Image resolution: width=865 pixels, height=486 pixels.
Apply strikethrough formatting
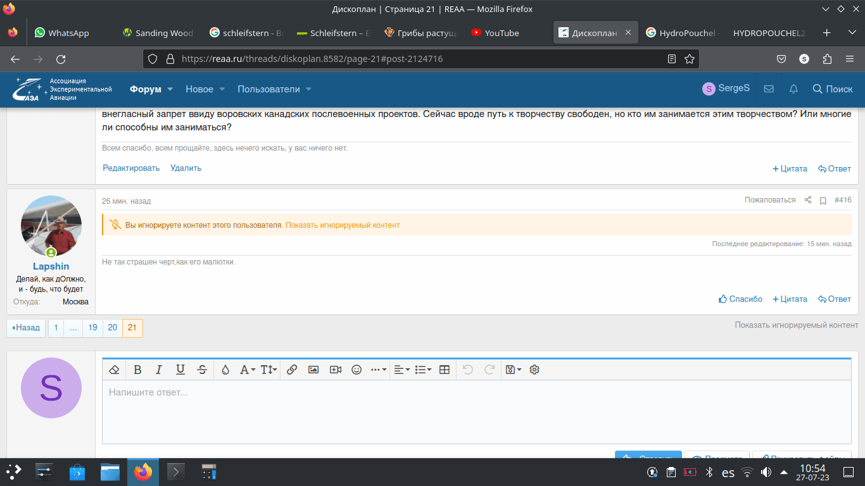(202, 370)
